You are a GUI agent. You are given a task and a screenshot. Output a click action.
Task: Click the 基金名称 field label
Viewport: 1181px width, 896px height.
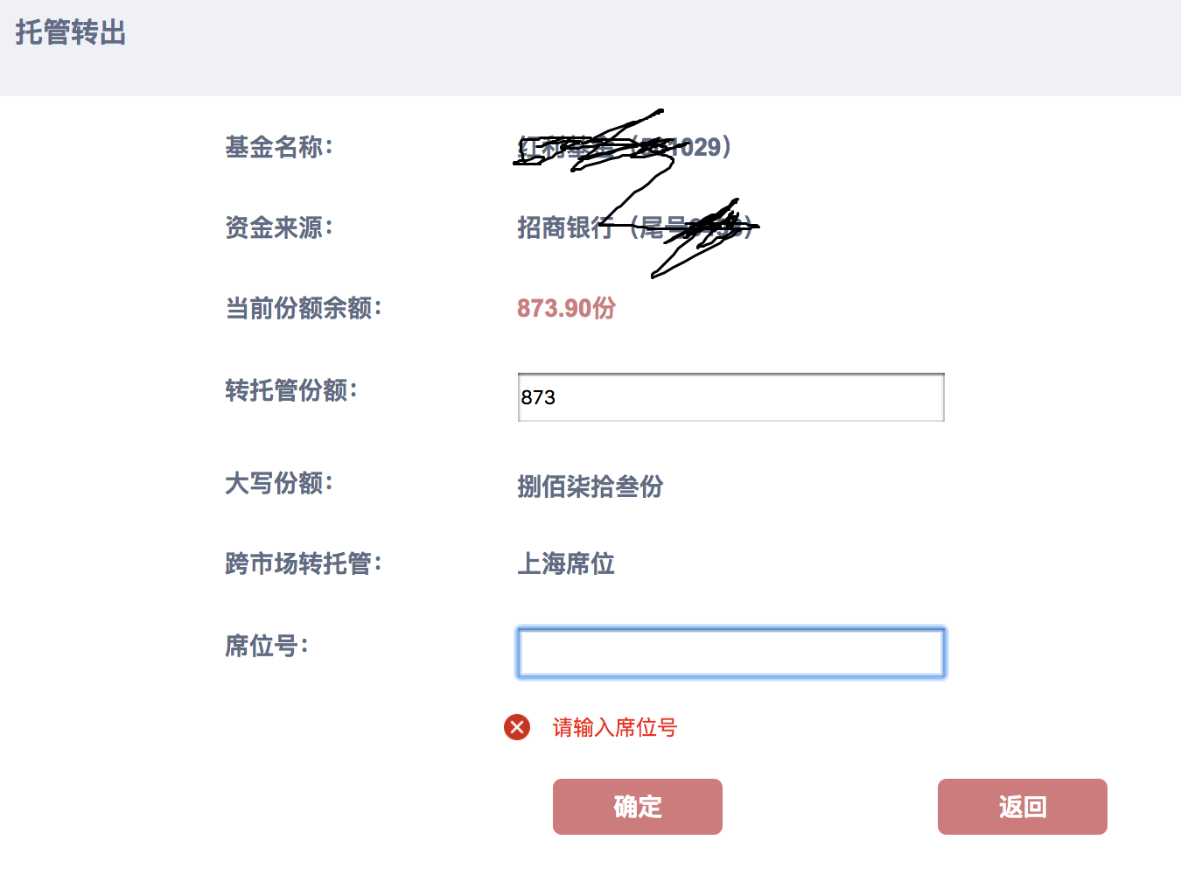(280, 146)
